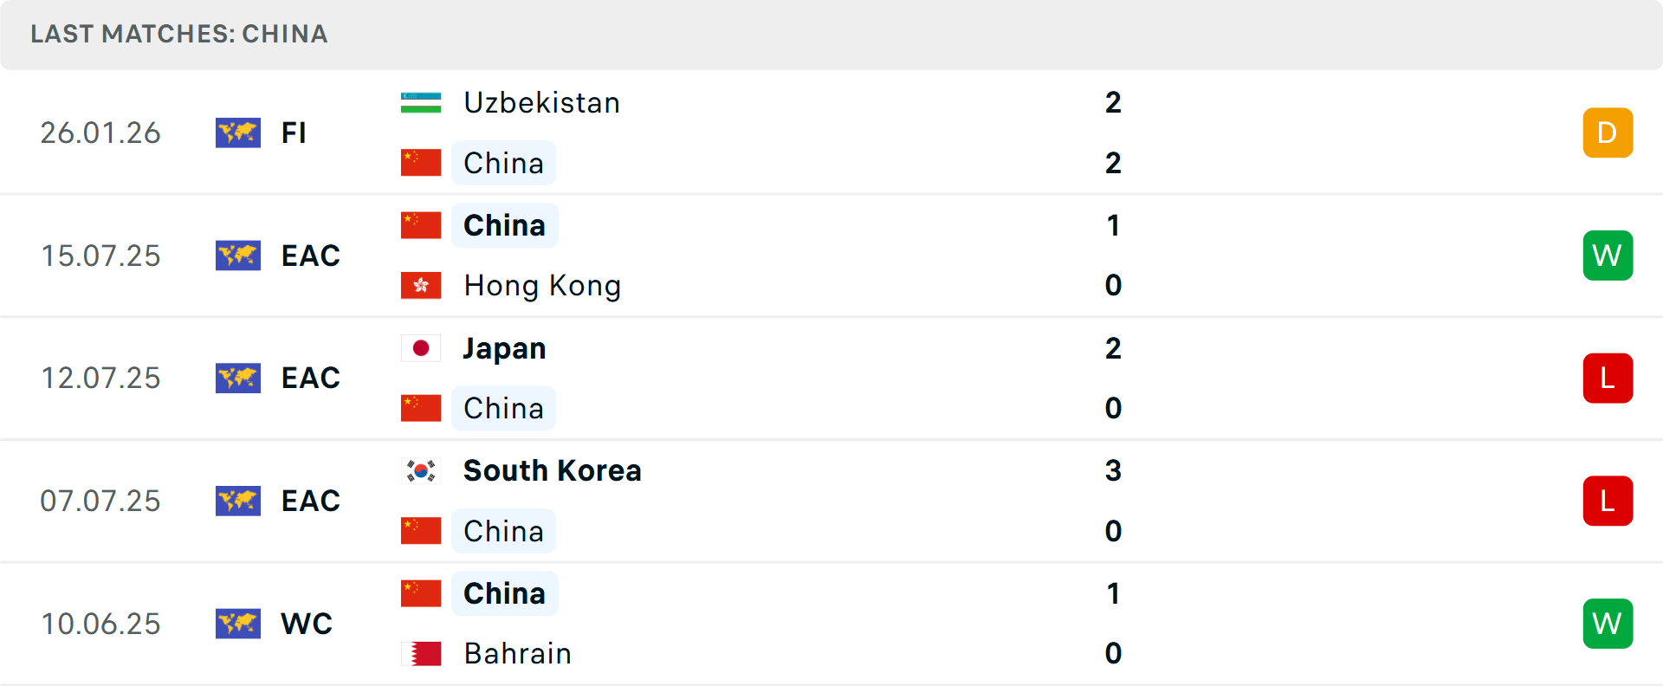The image size is (1663, 686).
Task: Open the Uzbekistan team link
Action: pos(541,102)
